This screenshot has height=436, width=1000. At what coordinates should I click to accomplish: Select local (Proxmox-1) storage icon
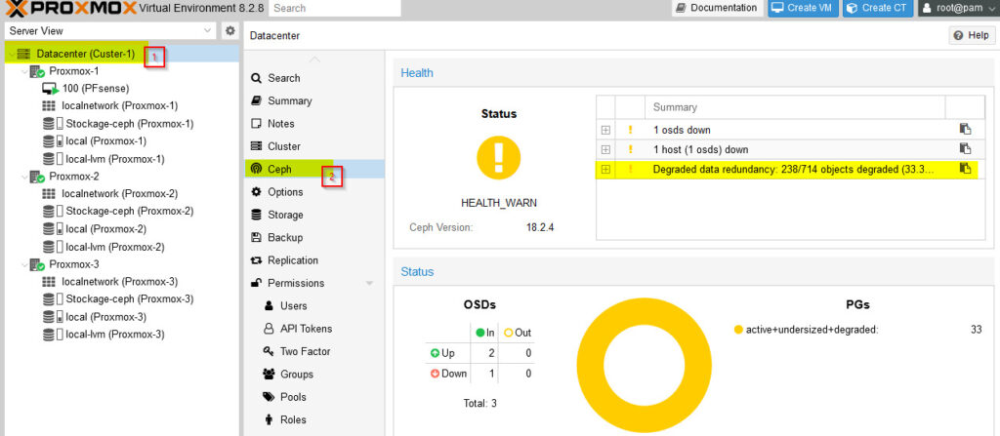pyautogui.click(x=53, y=141)
